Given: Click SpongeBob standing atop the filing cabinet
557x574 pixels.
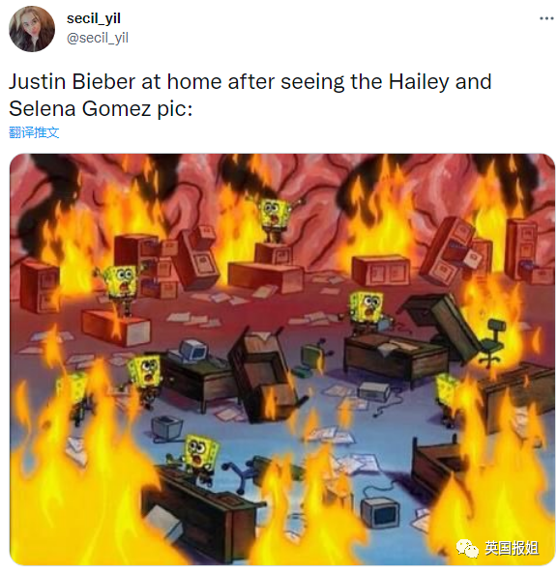Looking at the screenshot, I should pyautogui.click(x=274, y=219).
